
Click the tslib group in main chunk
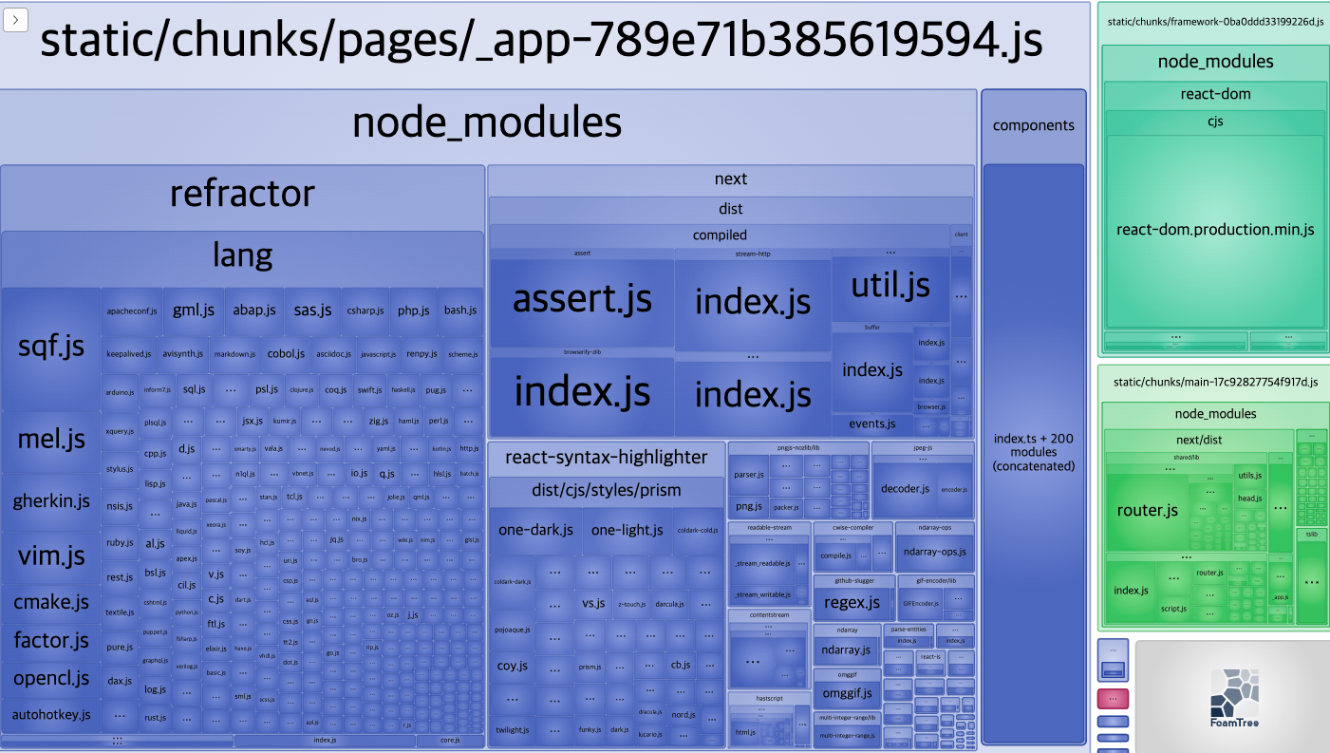coord(1311,576)
